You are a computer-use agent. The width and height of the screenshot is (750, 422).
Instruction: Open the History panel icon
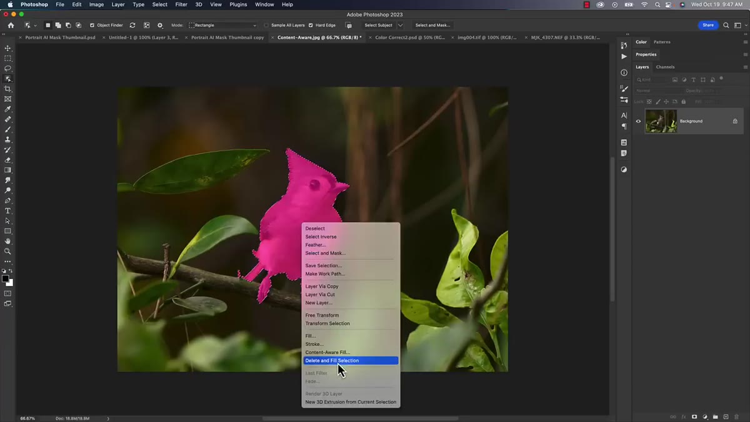pos(624,45)
